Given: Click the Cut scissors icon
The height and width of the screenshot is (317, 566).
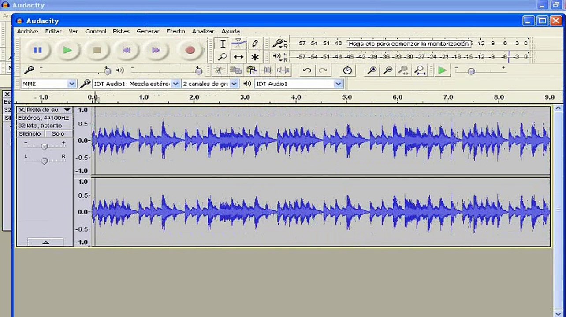Looking at the screenshot, I should click(x=219, y=70).
